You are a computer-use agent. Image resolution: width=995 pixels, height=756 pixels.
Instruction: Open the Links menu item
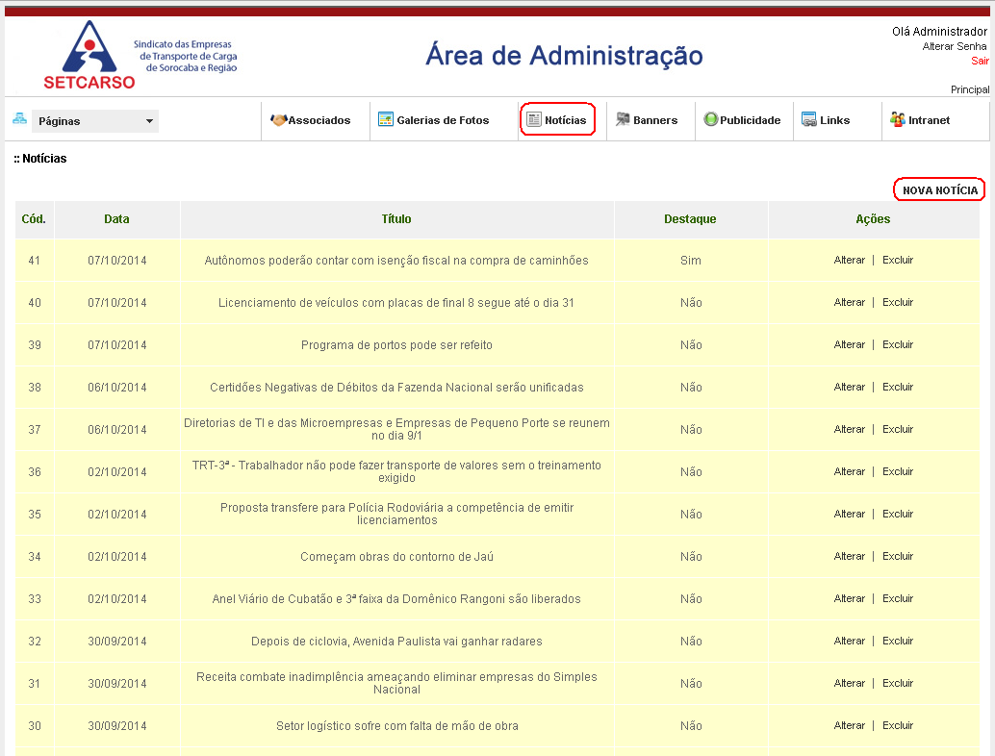click(x=834, y=120)
